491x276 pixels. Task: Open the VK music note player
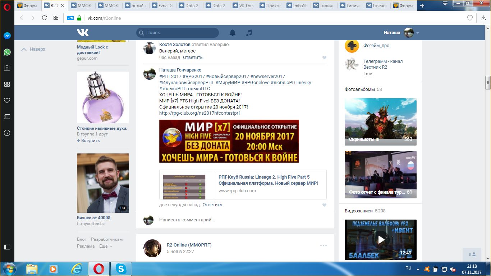(x=249, y=33)
